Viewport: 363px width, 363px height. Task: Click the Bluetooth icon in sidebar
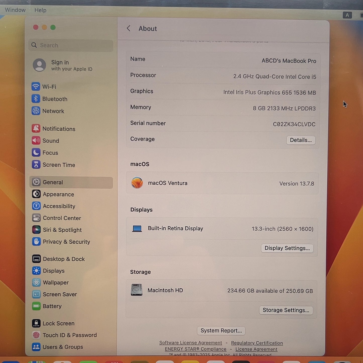click(36, 99)
